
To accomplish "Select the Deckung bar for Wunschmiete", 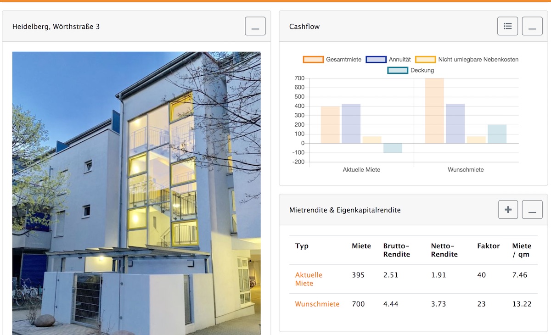I will 497,134.
